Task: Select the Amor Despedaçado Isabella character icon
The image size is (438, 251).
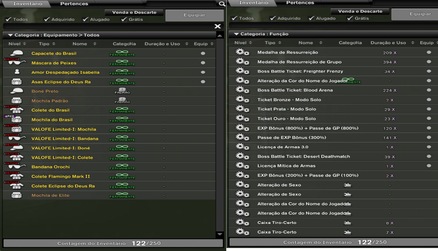Action: tap(17, 72)
